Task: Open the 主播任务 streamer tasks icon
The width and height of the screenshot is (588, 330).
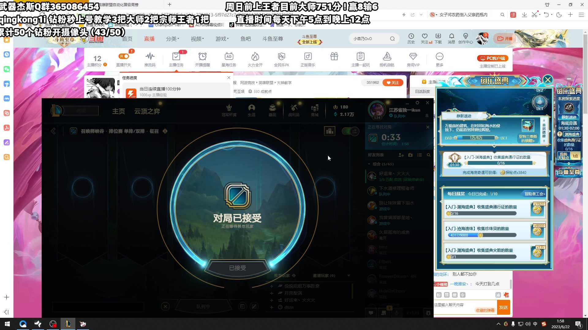Action: [176, 59]
